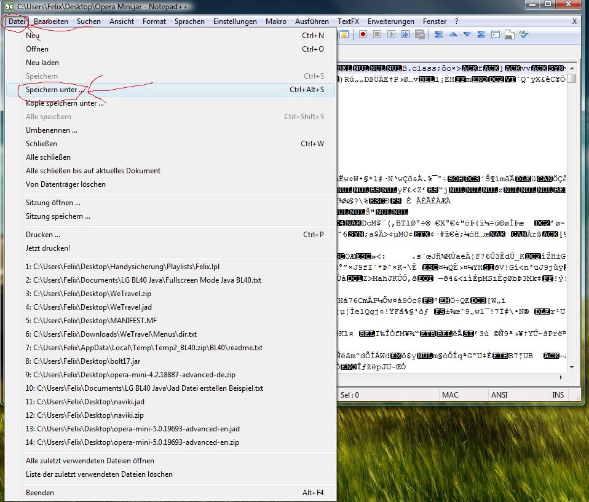Open recent file Fullscreen Mode Java BL40.txt

[x=171, y=280]
